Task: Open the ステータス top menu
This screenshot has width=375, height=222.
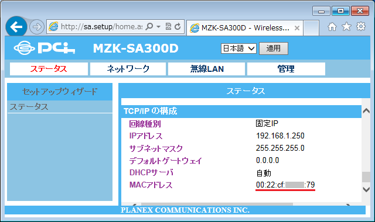Action: pyautogui.click(x=49, y=69)
